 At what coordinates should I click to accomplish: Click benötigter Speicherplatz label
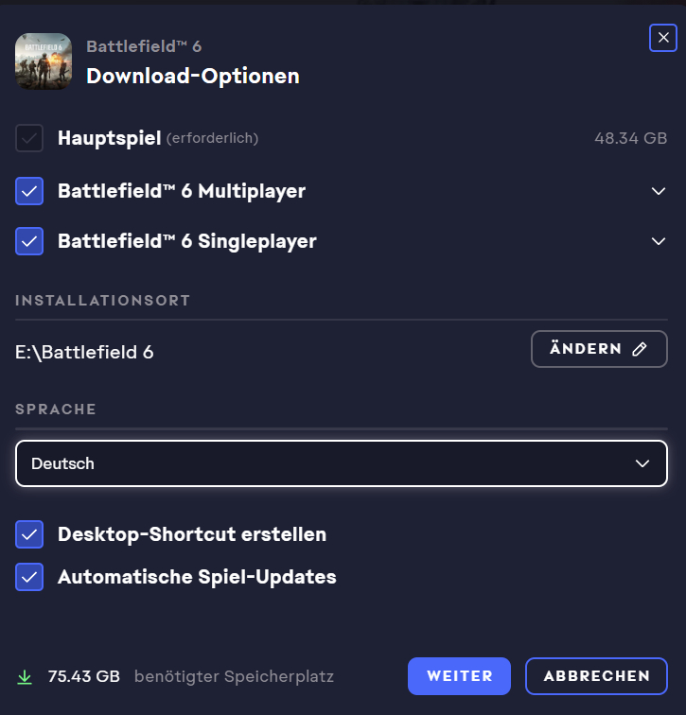[x=234, y=676]
